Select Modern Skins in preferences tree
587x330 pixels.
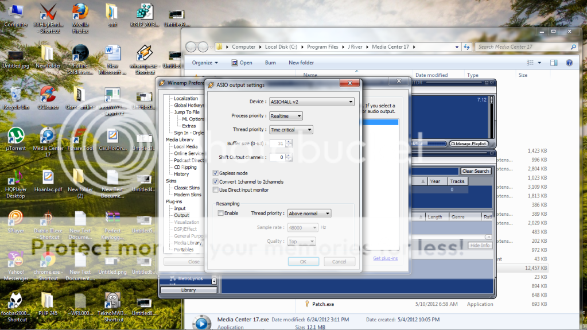187,195
